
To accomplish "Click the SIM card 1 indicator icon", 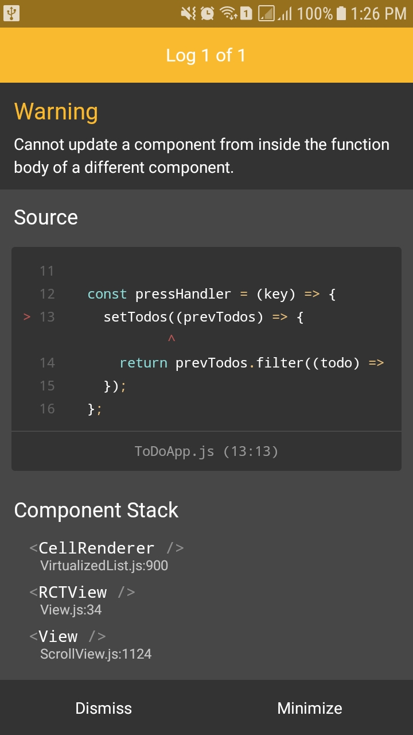I will click(x=246, y=13).
